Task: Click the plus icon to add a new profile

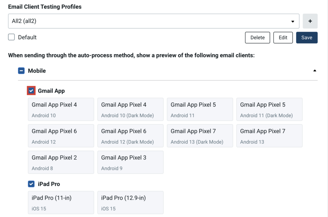Action: click(310, 21)
